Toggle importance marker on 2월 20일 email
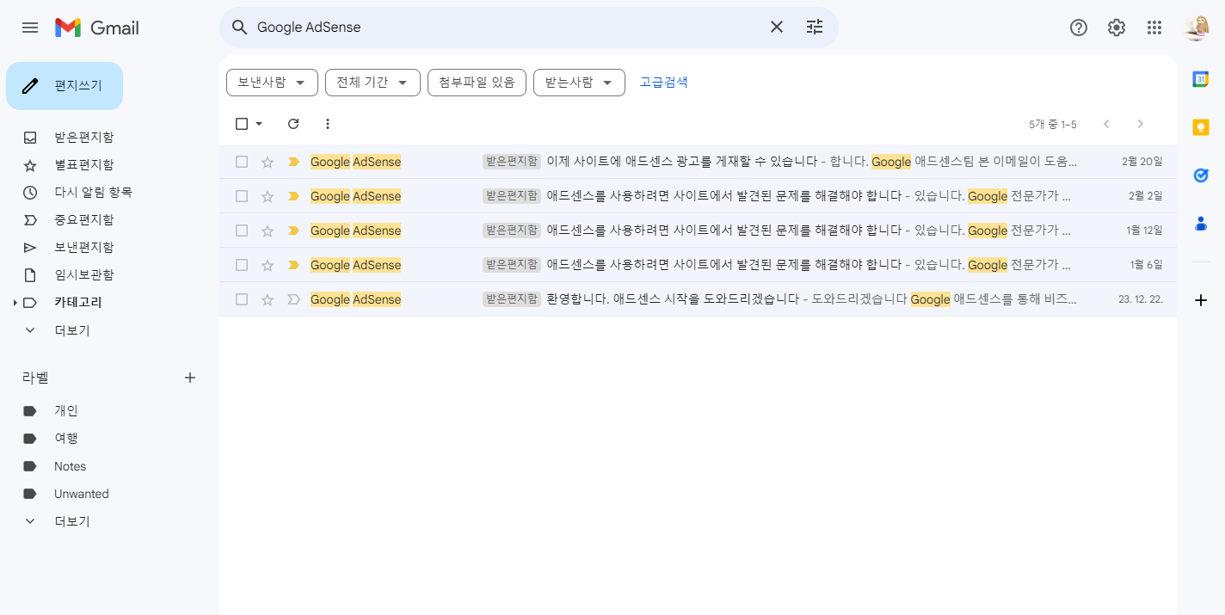Viewport: 1225px width, 615px height. click(293, 162)
